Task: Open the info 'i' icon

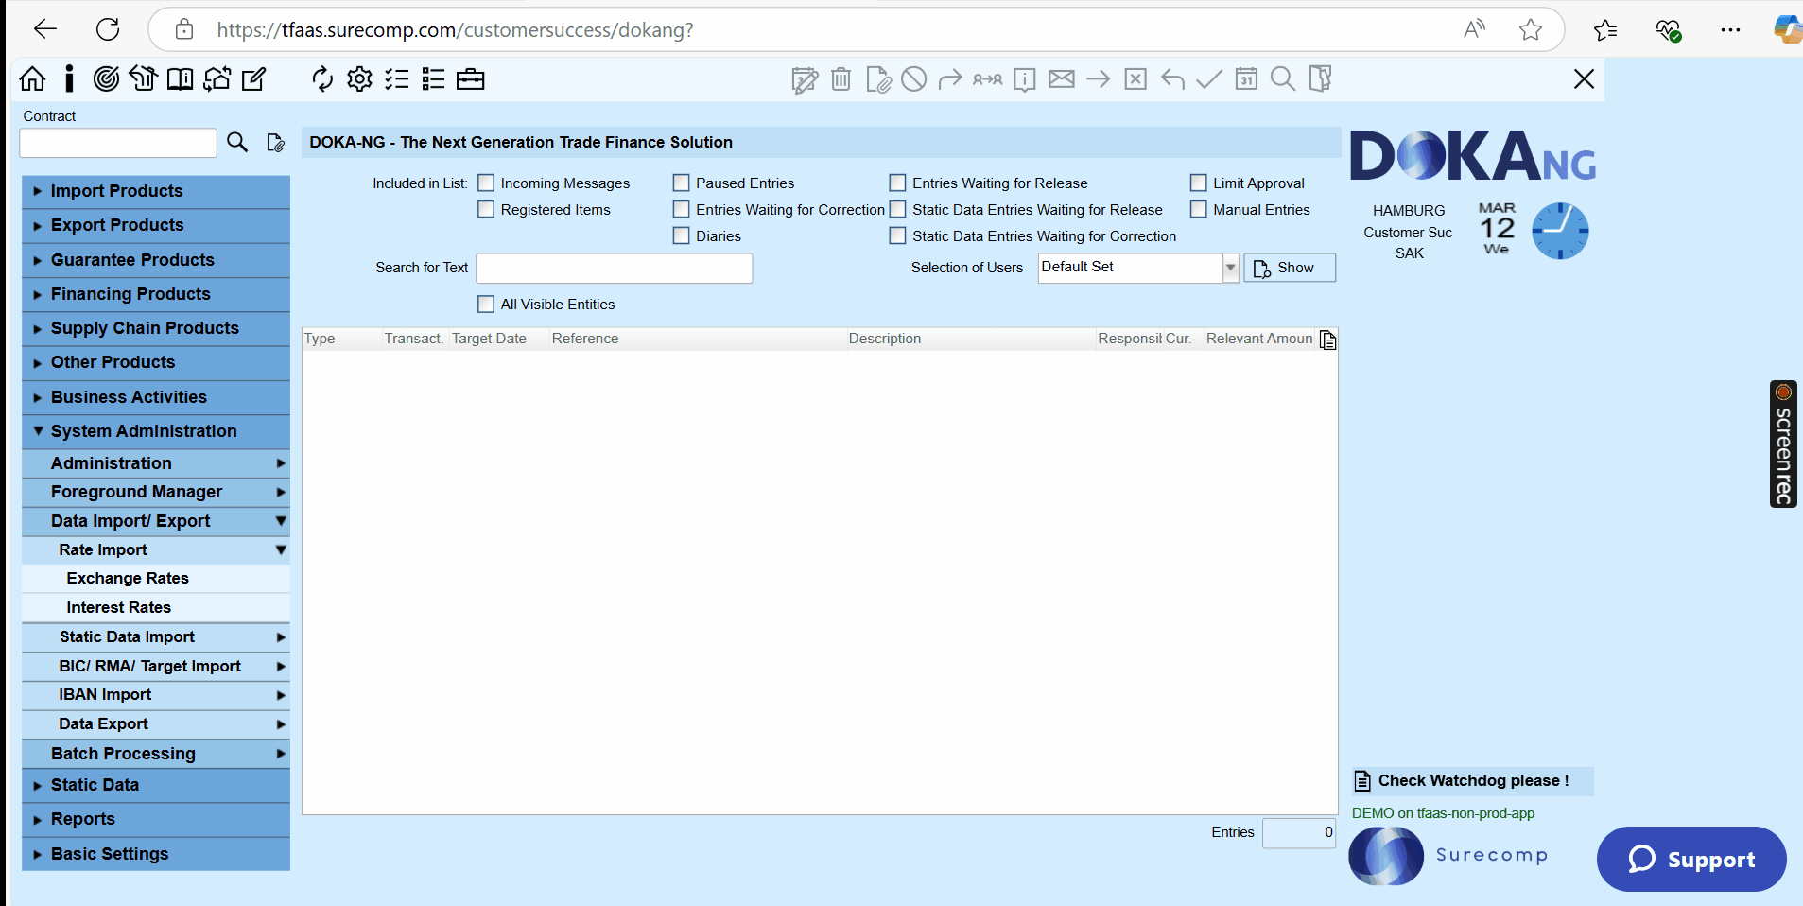Action: pyautogui.click(x=69, y=78)
